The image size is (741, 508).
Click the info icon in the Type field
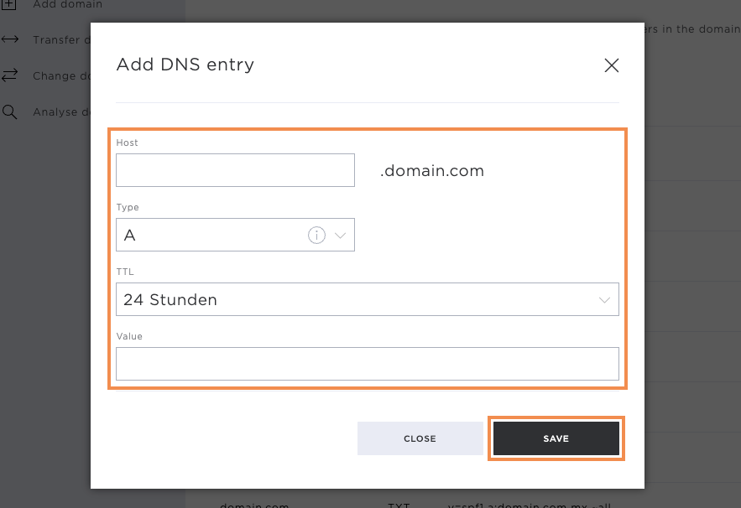316,236
